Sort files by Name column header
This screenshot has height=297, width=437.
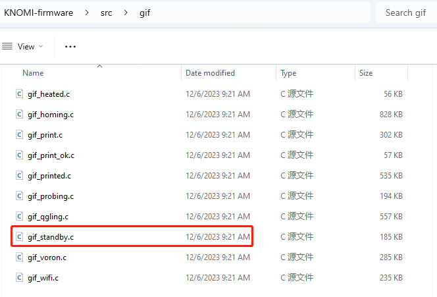coord(33,73)
